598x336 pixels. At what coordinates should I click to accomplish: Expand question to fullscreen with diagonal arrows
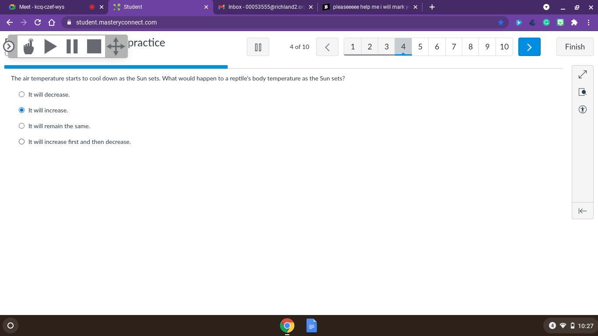582,75
